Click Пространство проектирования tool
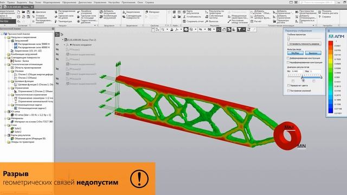The height and width of the screenshot is (195, 347). pos(306,12)
